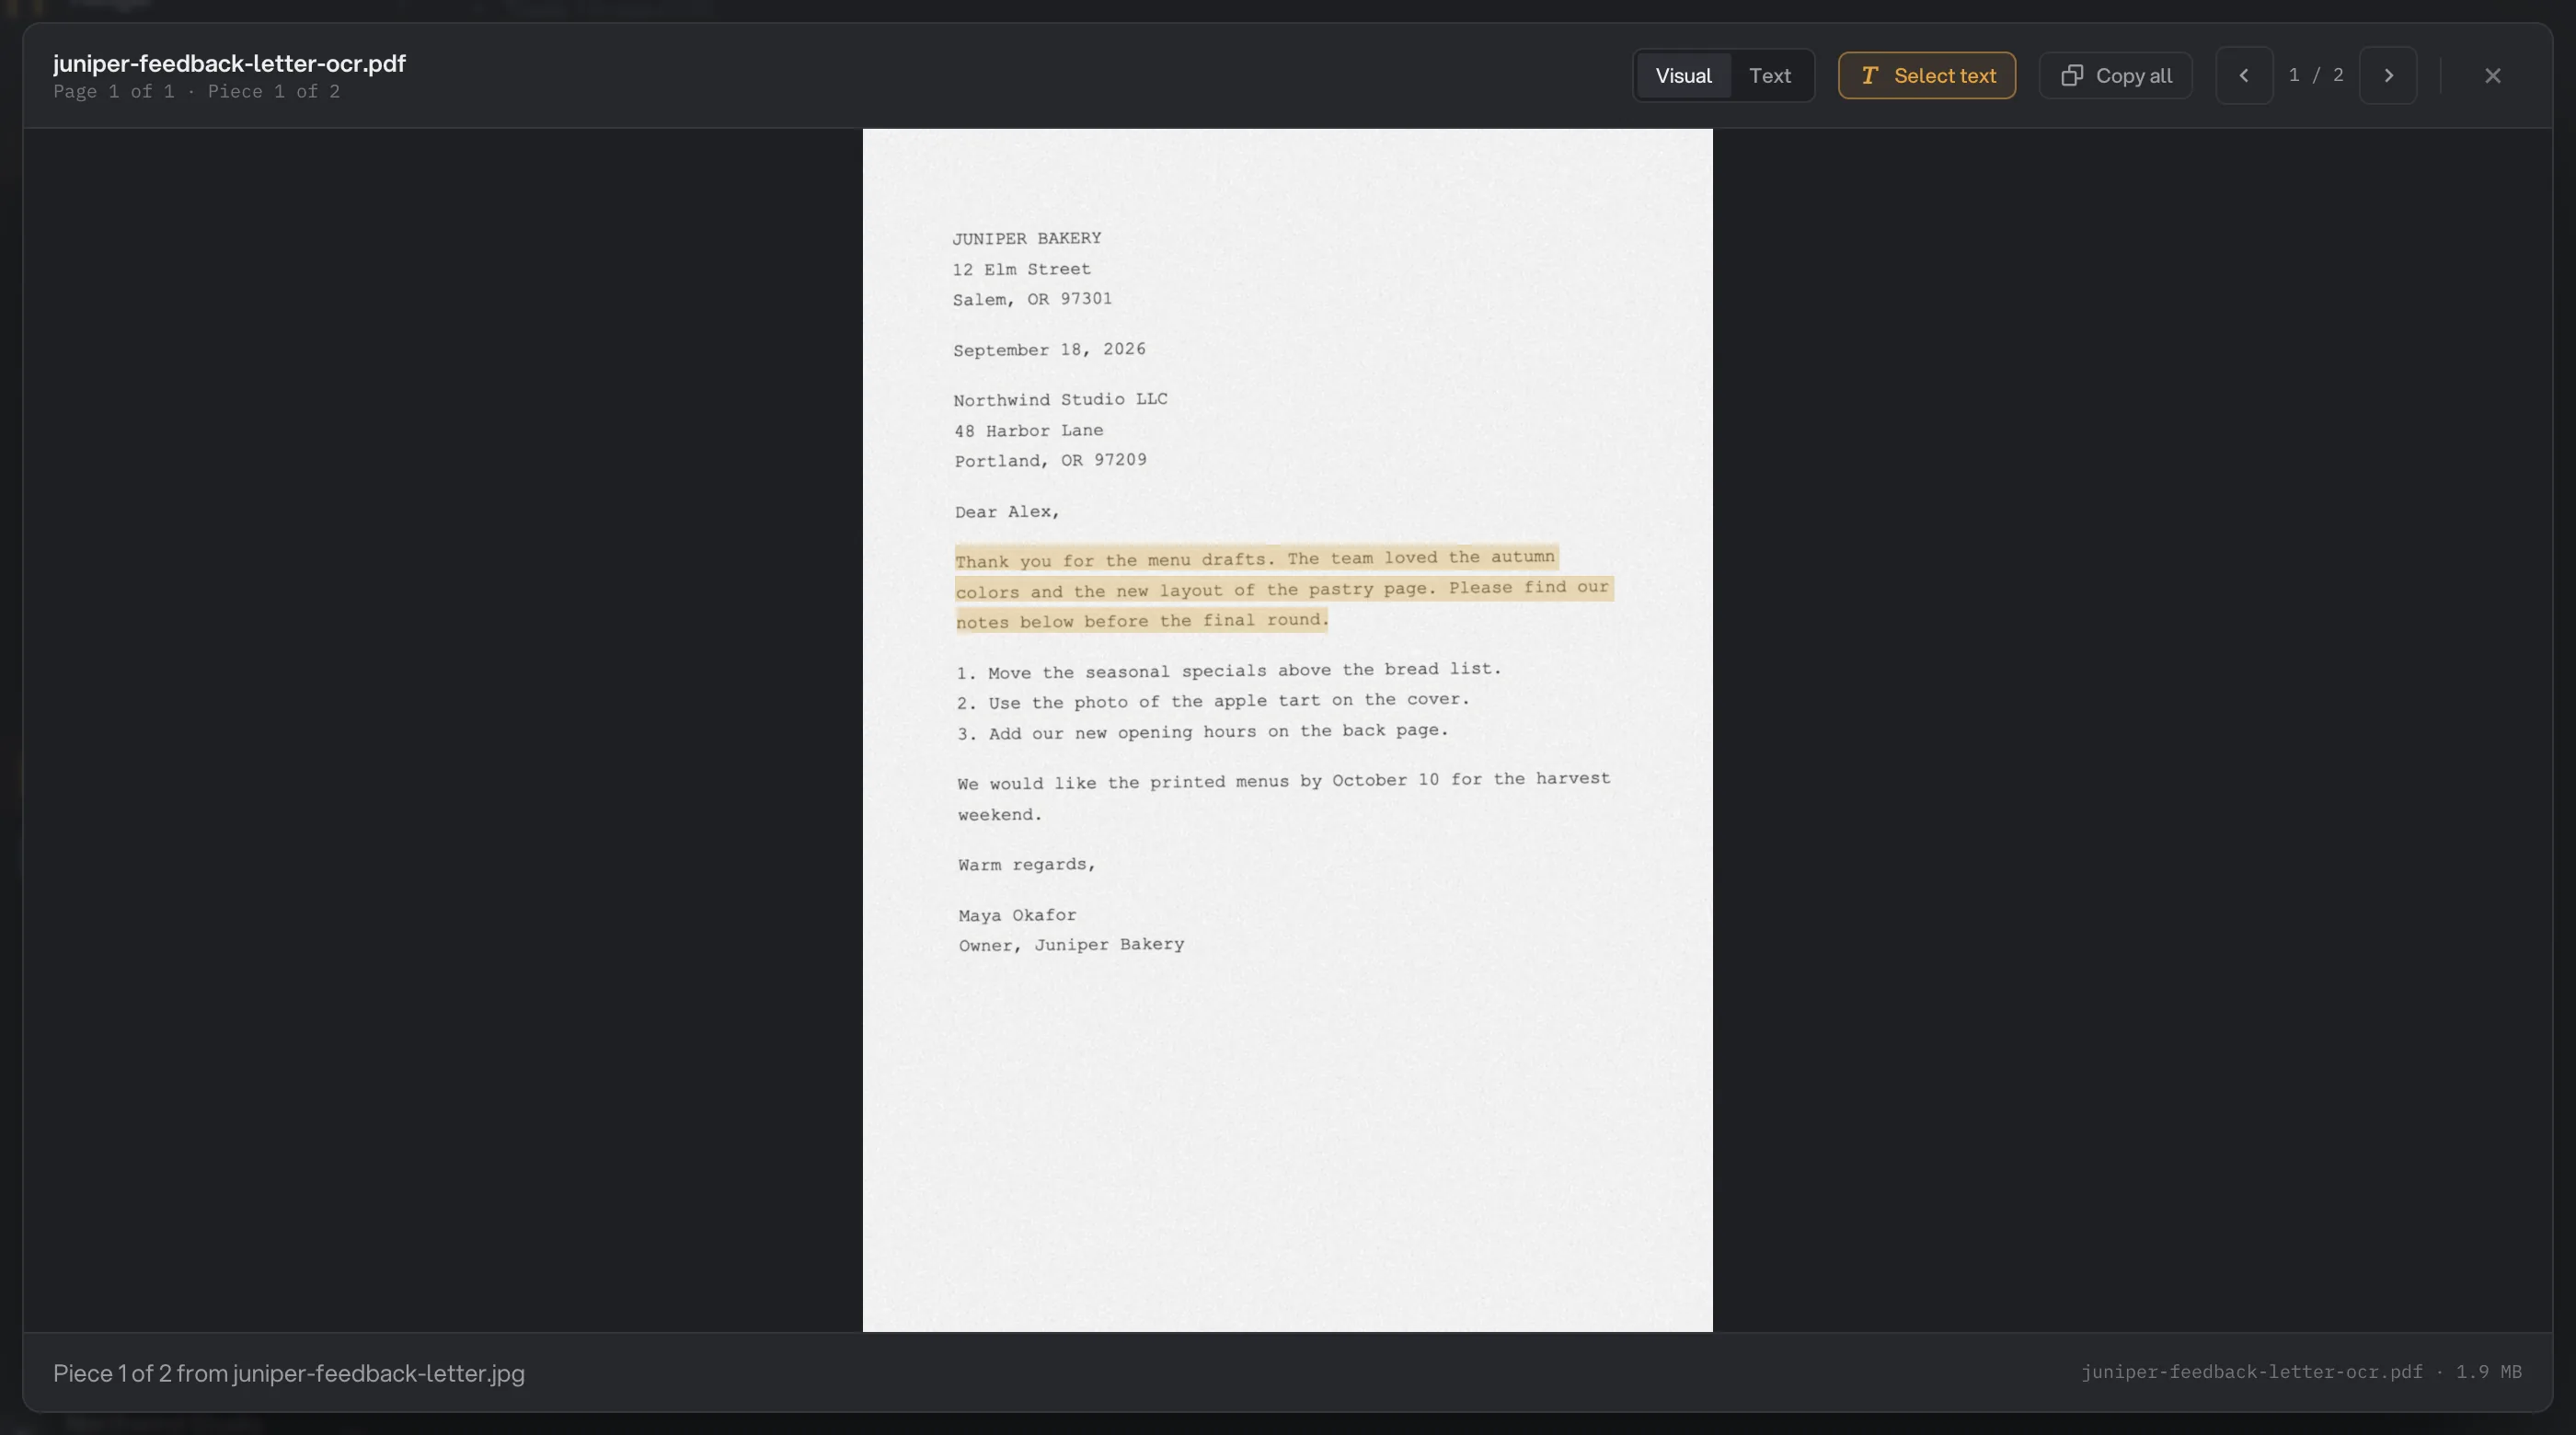This screenshot has height=1435, width=2576.
Task: Close the document preview dialog
Action: point(2492,76)
